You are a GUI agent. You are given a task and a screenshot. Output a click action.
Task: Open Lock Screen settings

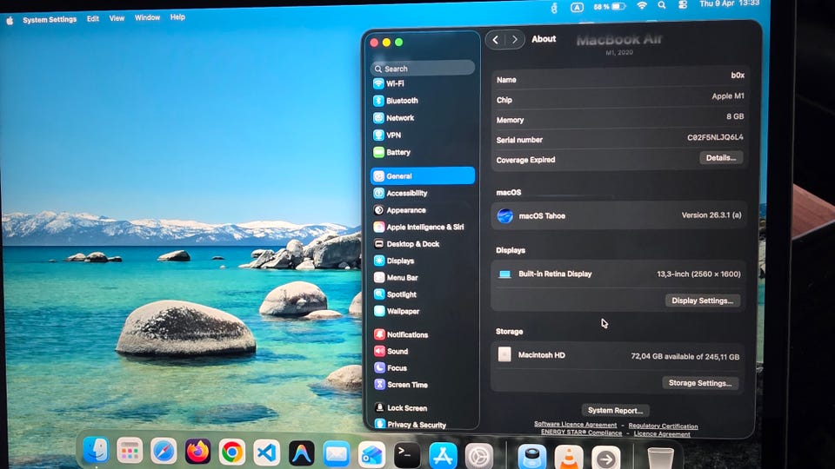pyautogui.click(x=406, y=407)
